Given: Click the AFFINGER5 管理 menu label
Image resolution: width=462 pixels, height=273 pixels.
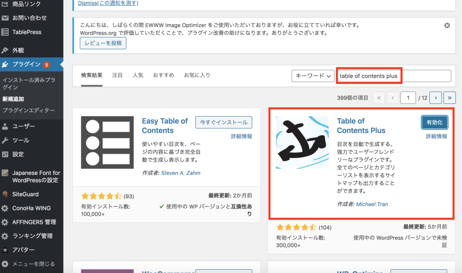Looking at the screenshot, I should pyautogui.click(x=34, y=222).
